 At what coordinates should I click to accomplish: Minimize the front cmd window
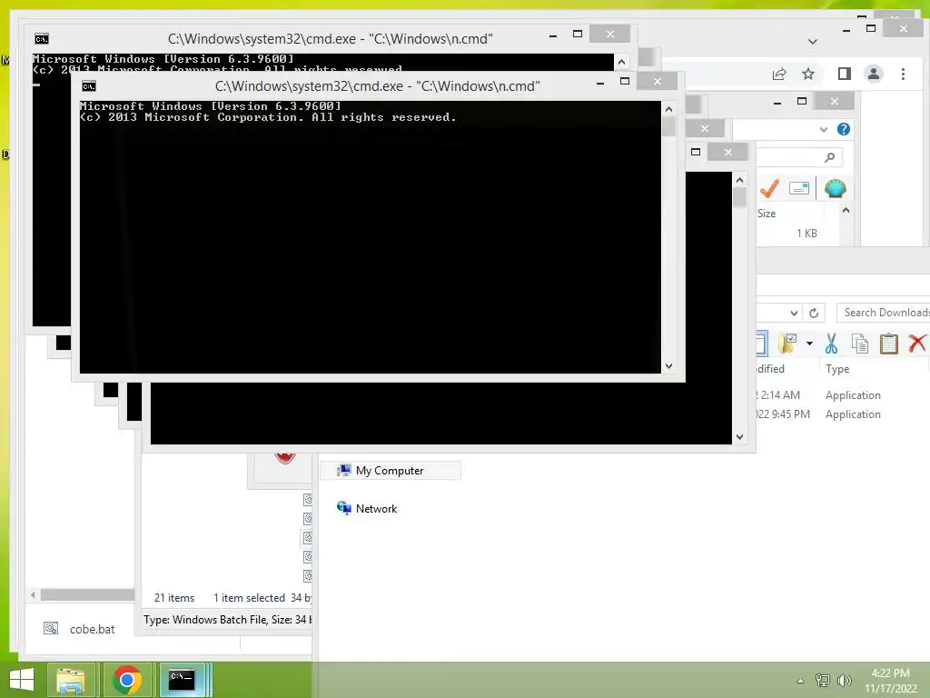pos(600,82)
